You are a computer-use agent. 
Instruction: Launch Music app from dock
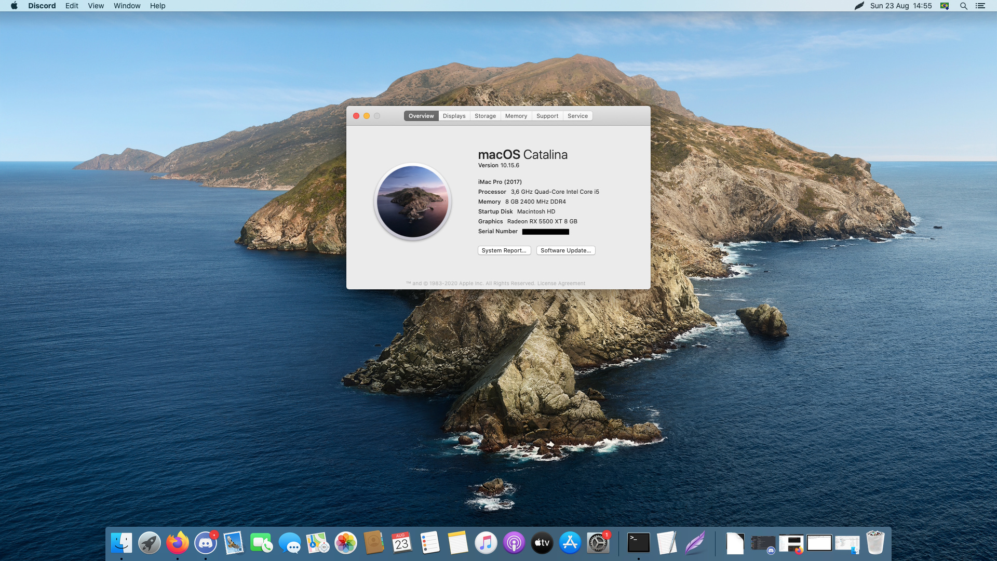[x=486, y=543]
